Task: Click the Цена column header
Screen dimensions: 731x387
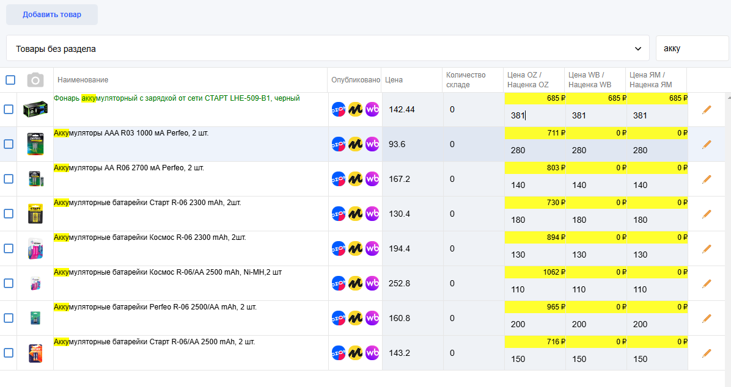Action: click(x=394, y=80)
